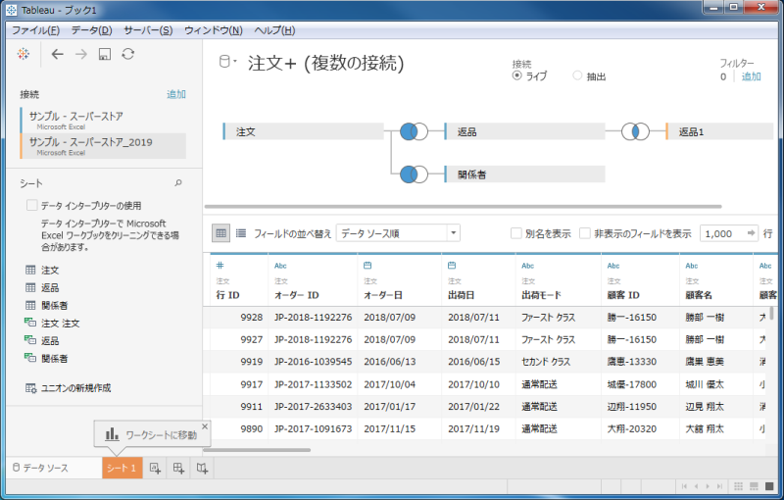Click the row count 1,000 input field
The image size is (784, 500).
pyautogui.click(x=723, y=233)
